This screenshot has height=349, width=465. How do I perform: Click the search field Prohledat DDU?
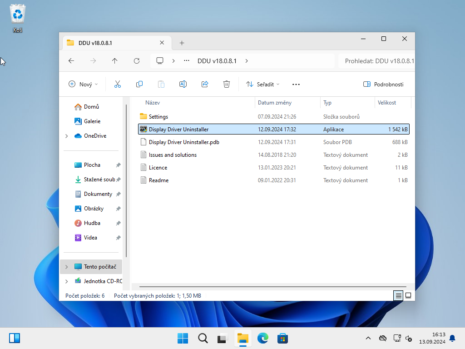(x=377, y=61)
